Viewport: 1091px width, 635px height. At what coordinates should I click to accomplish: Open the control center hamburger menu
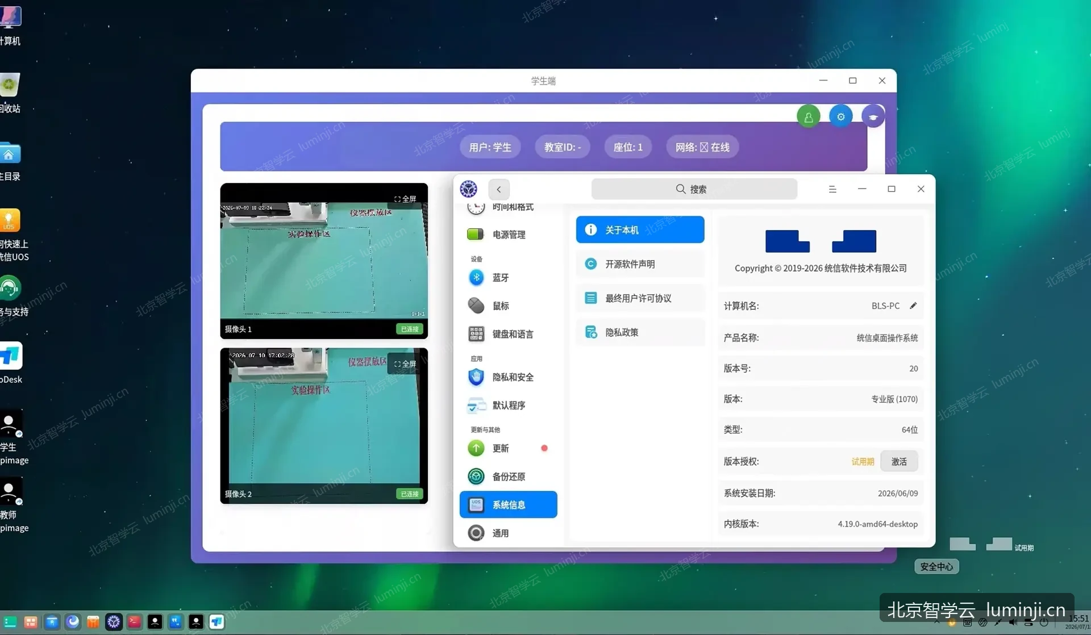click(832, 189)
